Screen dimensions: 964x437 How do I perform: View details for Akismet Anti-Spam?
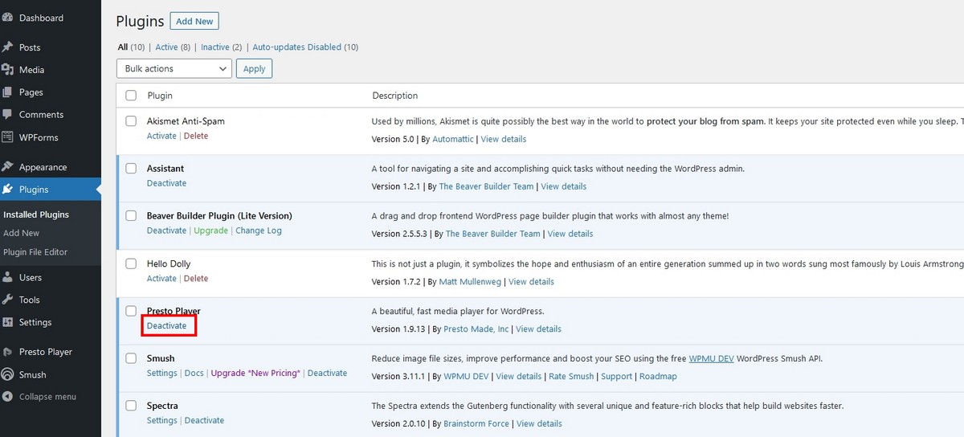[504, 139]
